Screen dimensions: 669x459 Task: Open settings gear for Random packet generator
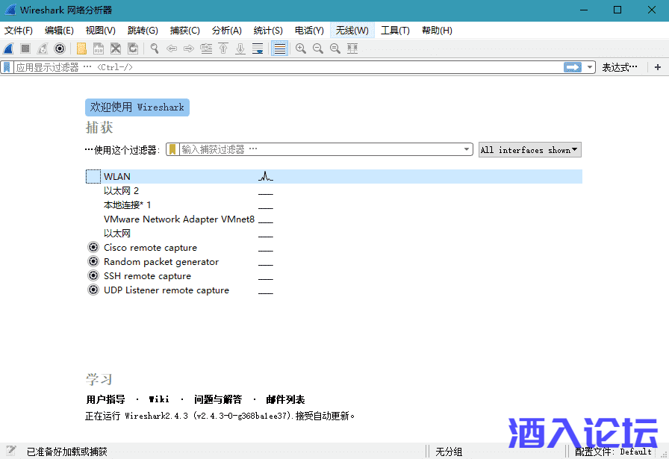[x=93, y=261]
